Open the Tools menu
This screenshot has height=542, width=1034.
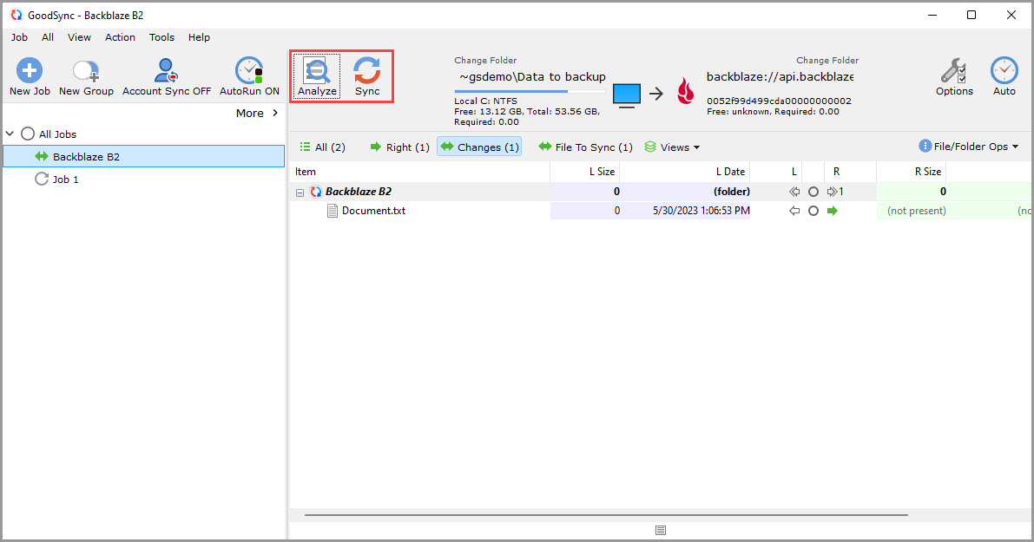point(161,37)
